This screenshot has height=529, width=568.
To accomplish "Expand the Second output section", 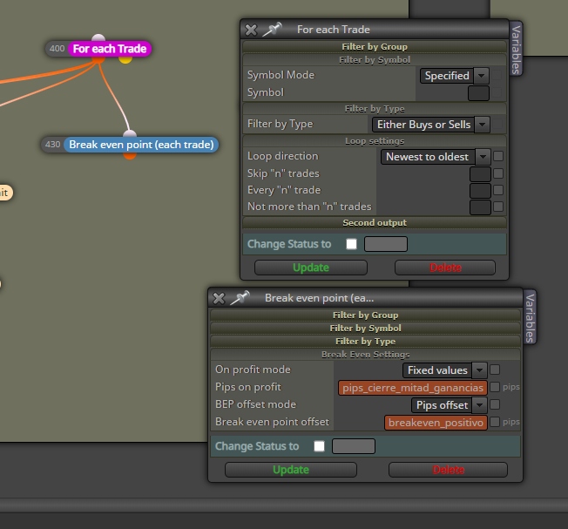I will point(375,222).
